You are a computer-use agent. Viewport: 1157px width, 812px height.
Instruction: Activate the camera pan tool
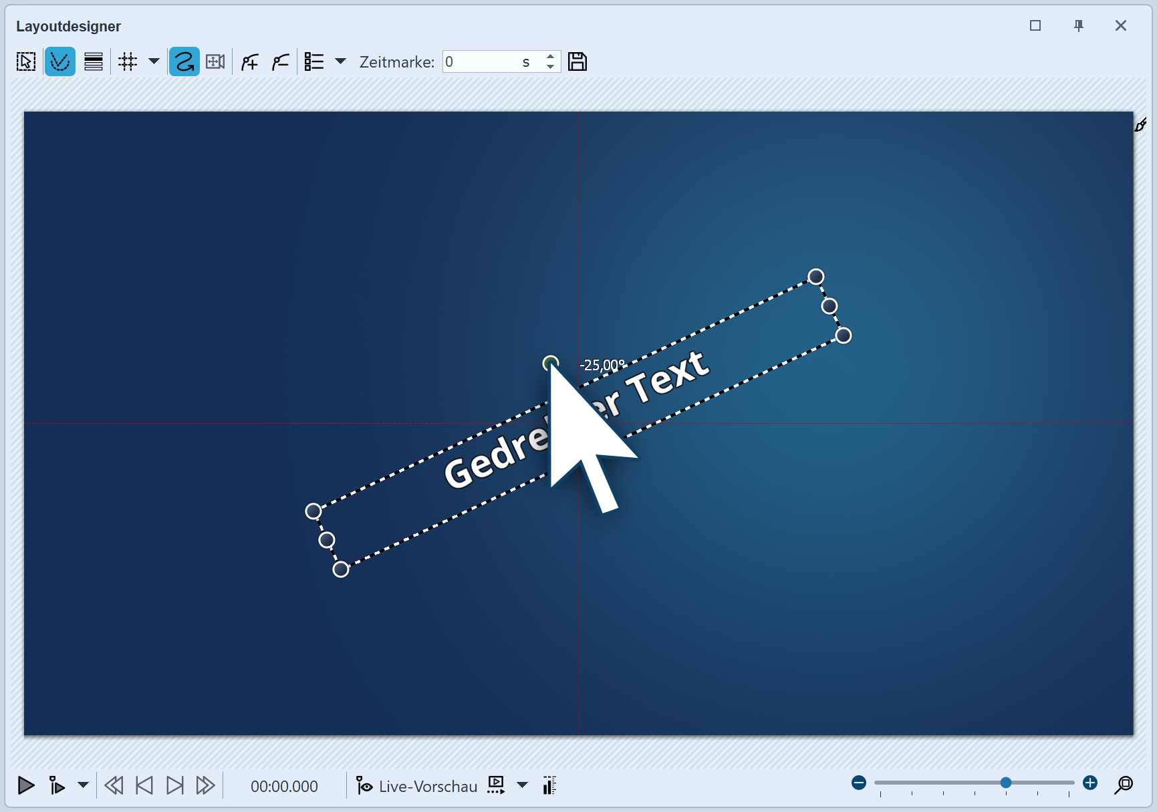tap(215, 61)
